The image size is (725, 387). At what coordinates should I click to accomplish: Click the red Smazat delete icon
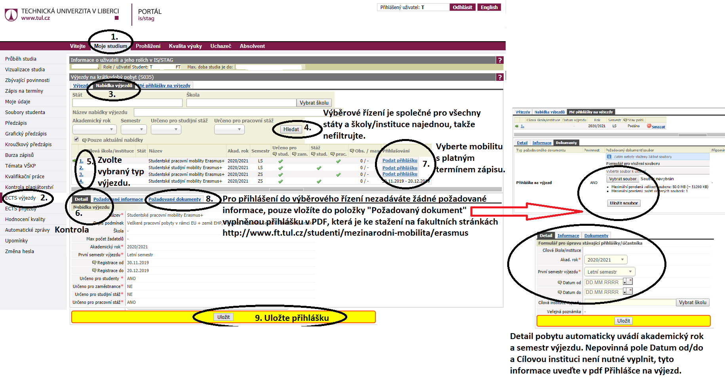coord(649,126)
